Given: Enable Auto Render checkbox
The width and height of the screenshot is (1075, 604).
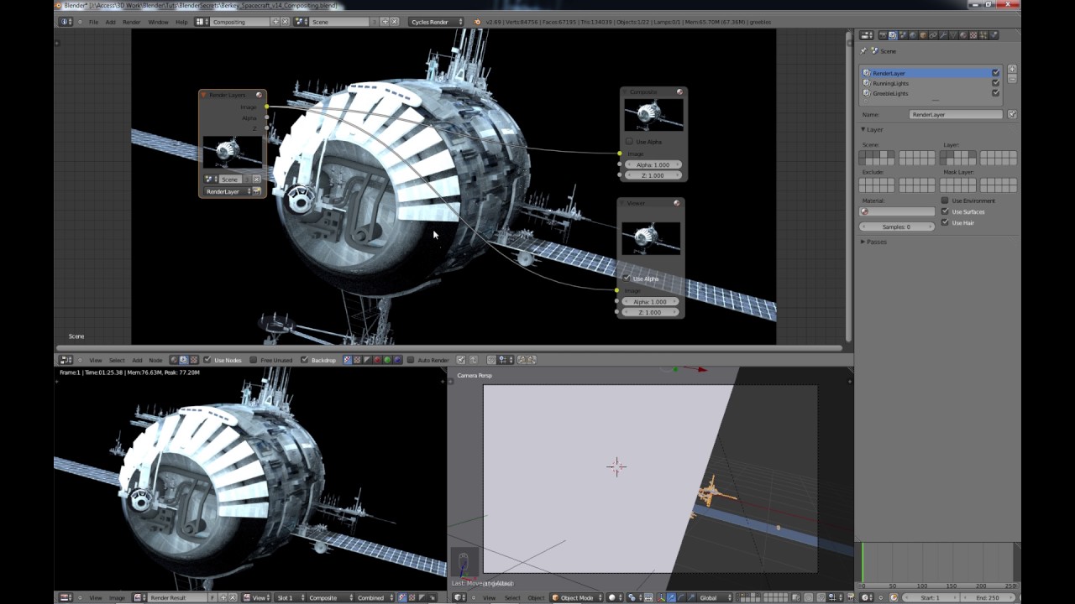Looking at the screenshot, I should point(411,360).
